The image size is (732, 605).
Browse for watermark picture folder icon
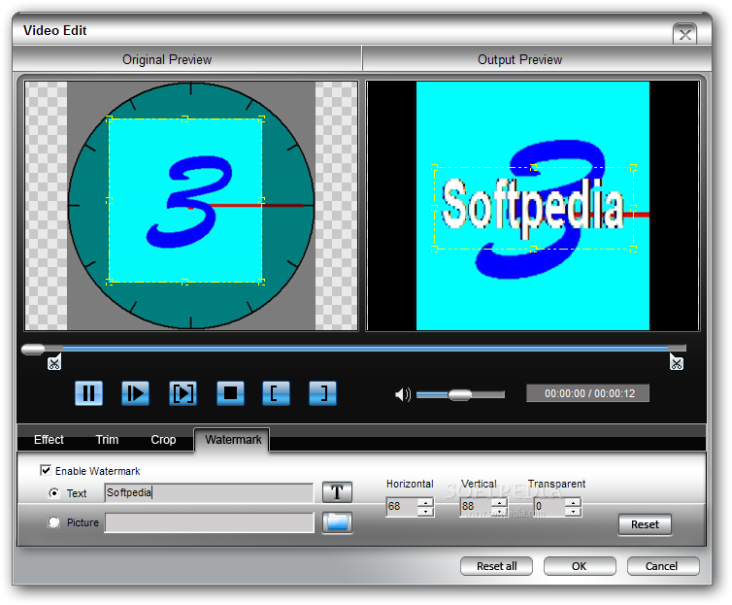pos(337,522)
